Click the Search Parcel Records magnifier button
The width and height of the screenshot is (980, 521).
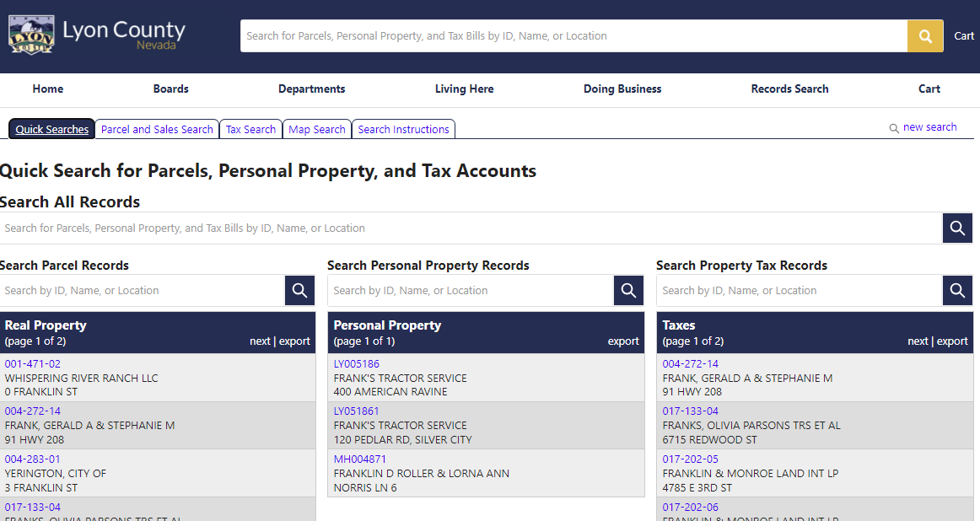(x=299, y=291)
